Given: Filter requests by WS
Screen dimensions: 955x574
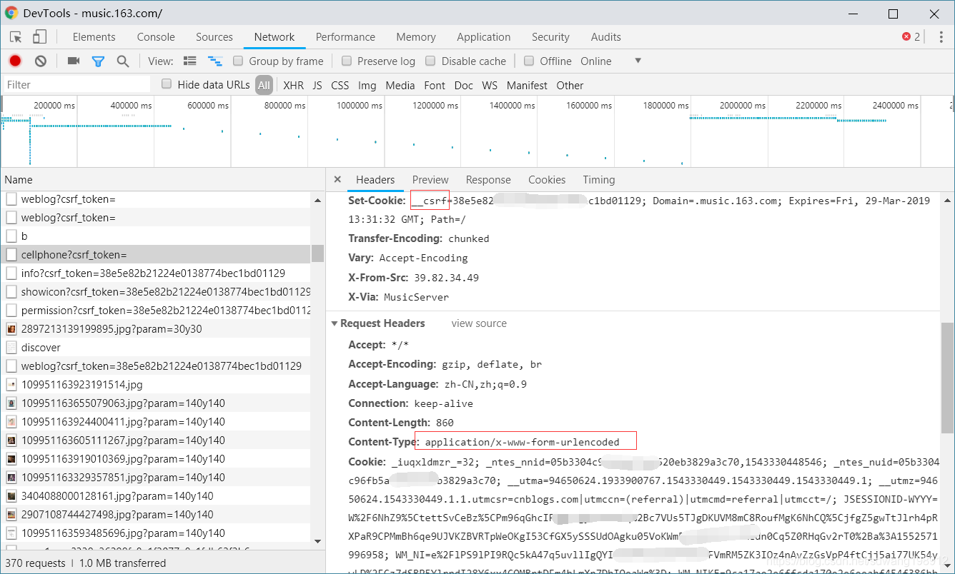Looking at the screenshot, I should (490, 85).
